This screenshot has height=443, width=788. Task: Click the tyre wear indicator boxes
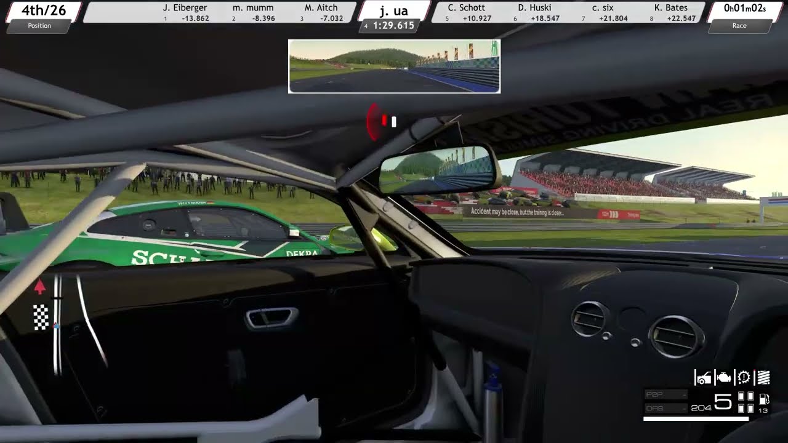coord(746,402)
